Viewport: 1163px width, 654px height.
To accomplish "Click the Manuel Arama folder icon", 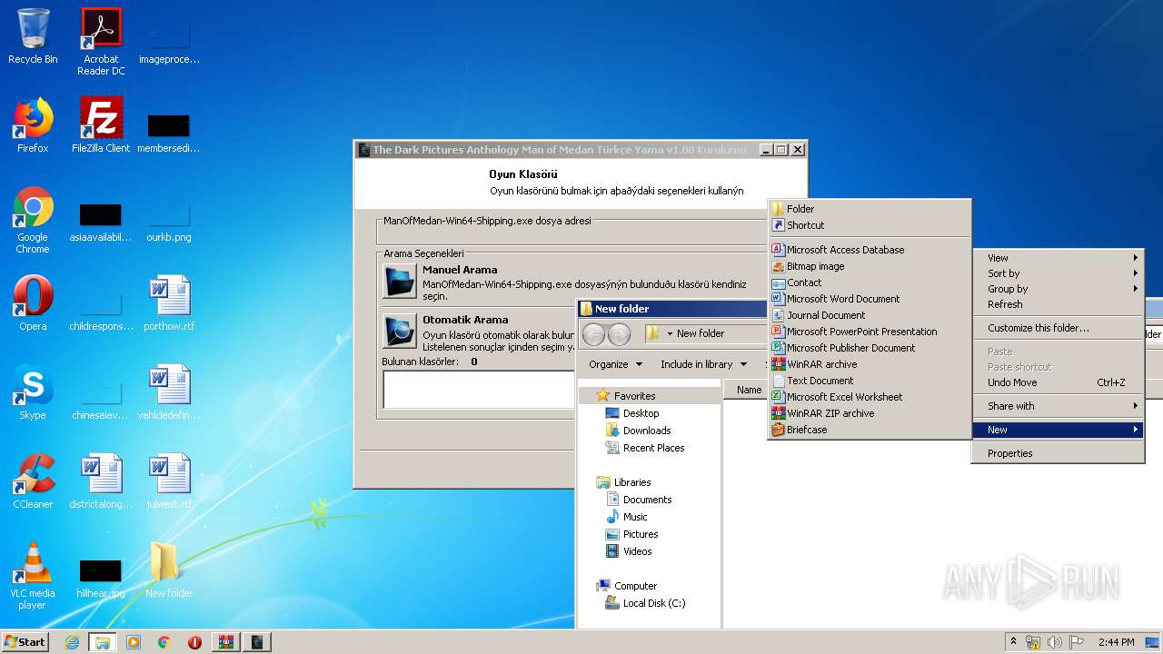I will (x=400, y=282).
